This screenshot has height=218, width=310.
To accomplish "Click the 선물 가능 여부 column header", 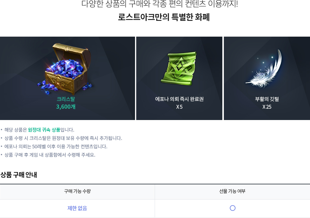I will click(232, 191).
